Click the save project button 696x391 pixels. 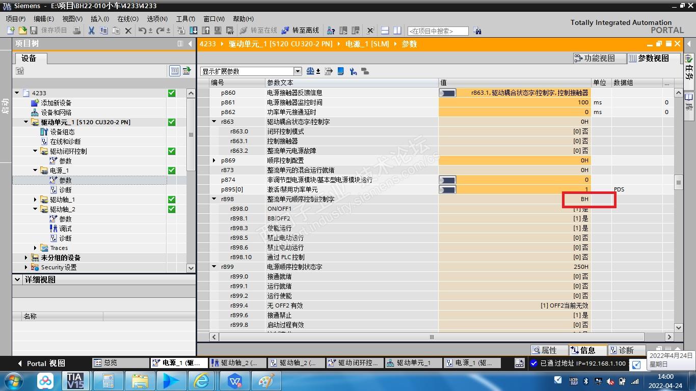click(48, 31)
